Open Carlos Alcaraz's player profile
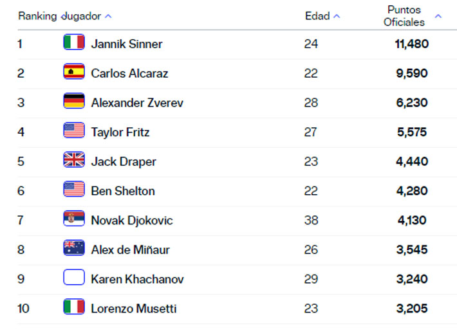The image size is (457, 335). (129, 73)
